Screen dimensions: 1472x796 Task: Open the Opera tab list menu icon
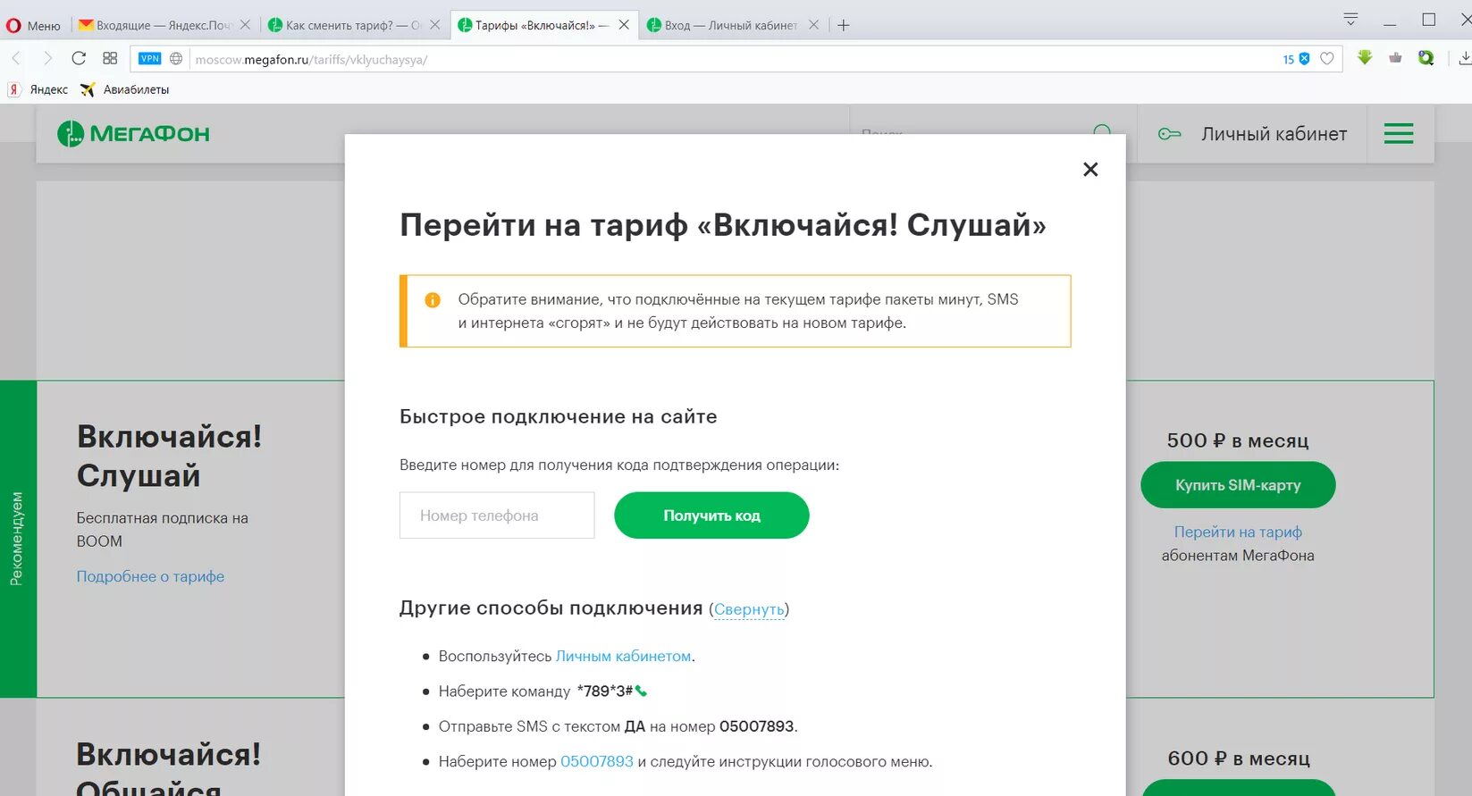pos(1350,19)
